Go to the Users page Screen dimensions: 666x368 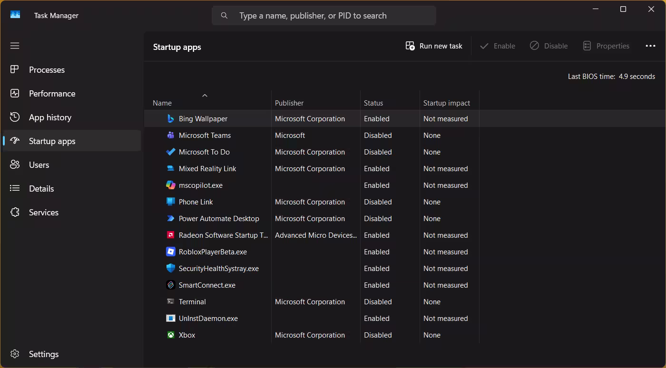tap(72, 165)
